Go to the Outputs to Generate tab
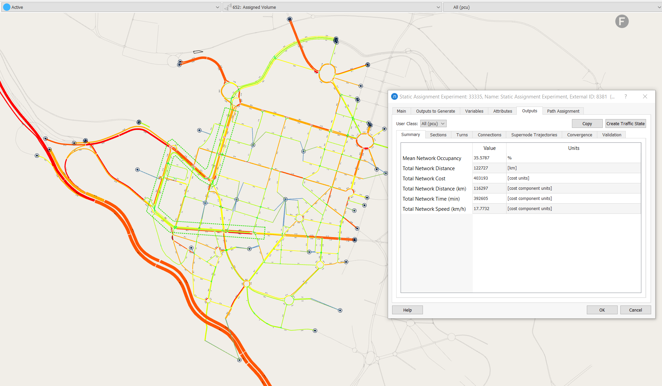662x386 pixels. click(435, 111)
